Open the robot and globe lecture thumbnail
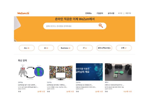The image size is (148, 105). pos(31,72)
